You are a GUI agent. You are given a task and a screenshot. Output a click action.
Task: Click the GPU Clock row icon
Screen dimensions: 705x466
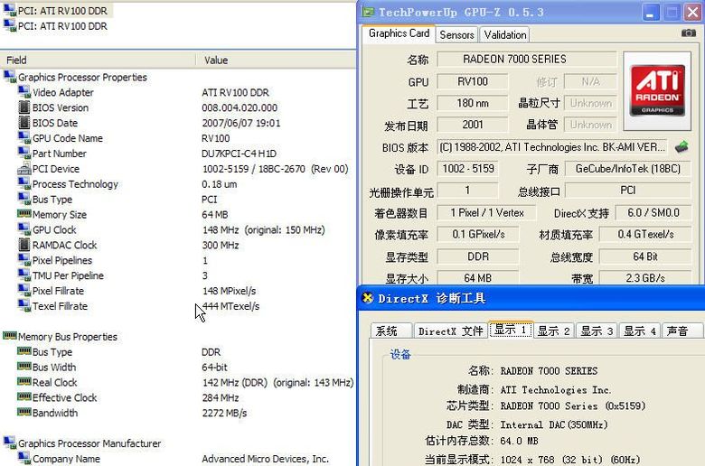(24, 229)
